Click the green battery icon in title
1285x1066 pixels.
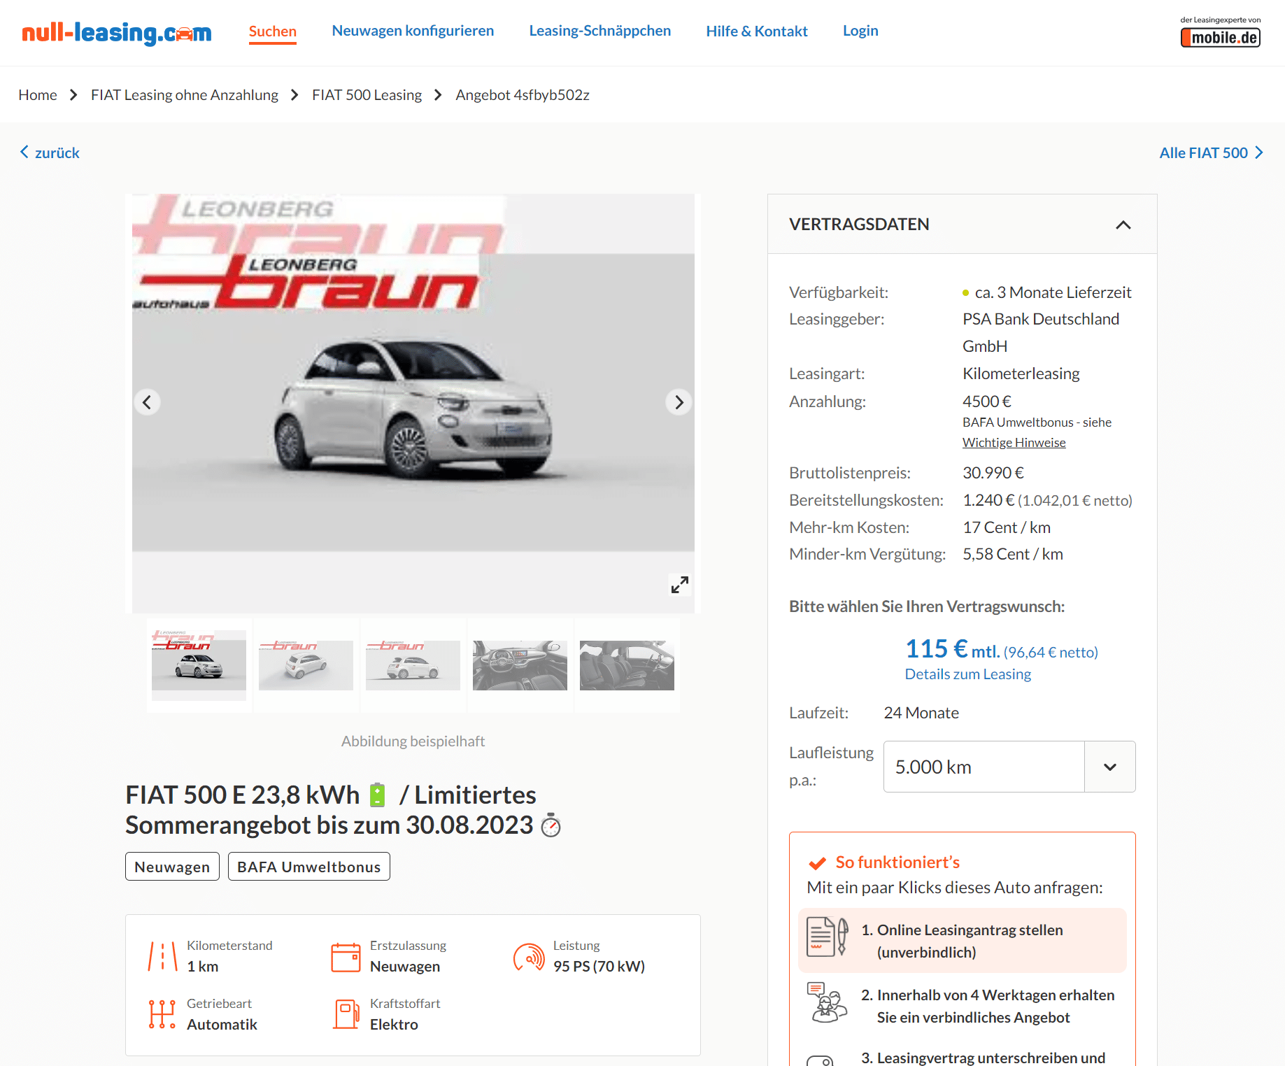[378, 795]
